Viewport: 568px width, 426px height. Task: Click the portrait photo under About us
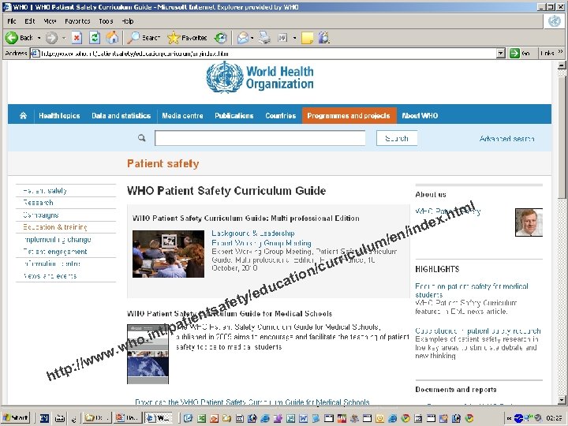(529, 222)
